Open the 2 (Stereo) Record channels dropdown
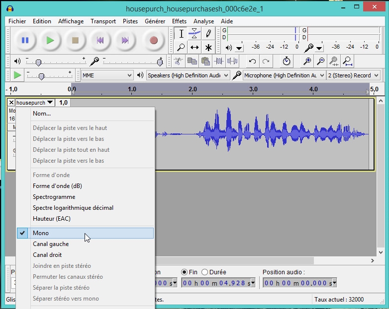This screenshot has width=389, height=309. (x=353, y=75)
